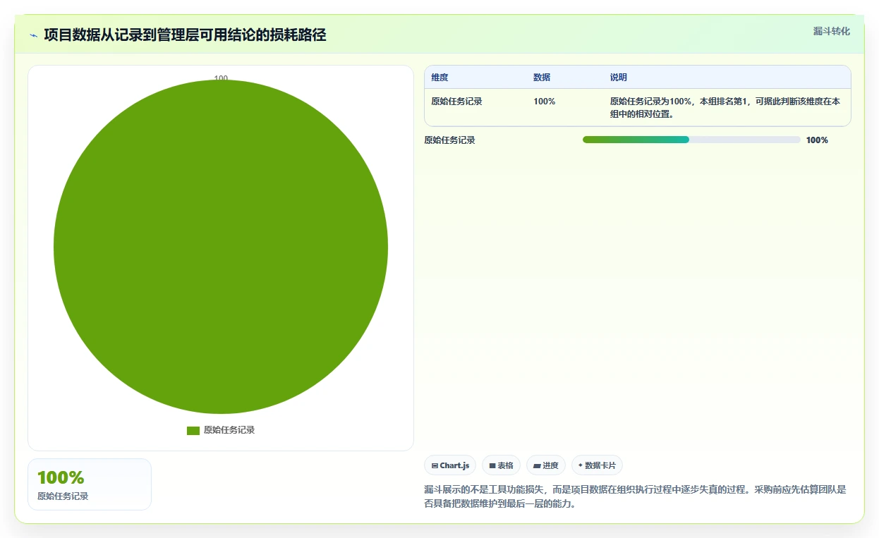Click the 维度 column header
Screen dimensions: 879x538
(x=439, y=78)
